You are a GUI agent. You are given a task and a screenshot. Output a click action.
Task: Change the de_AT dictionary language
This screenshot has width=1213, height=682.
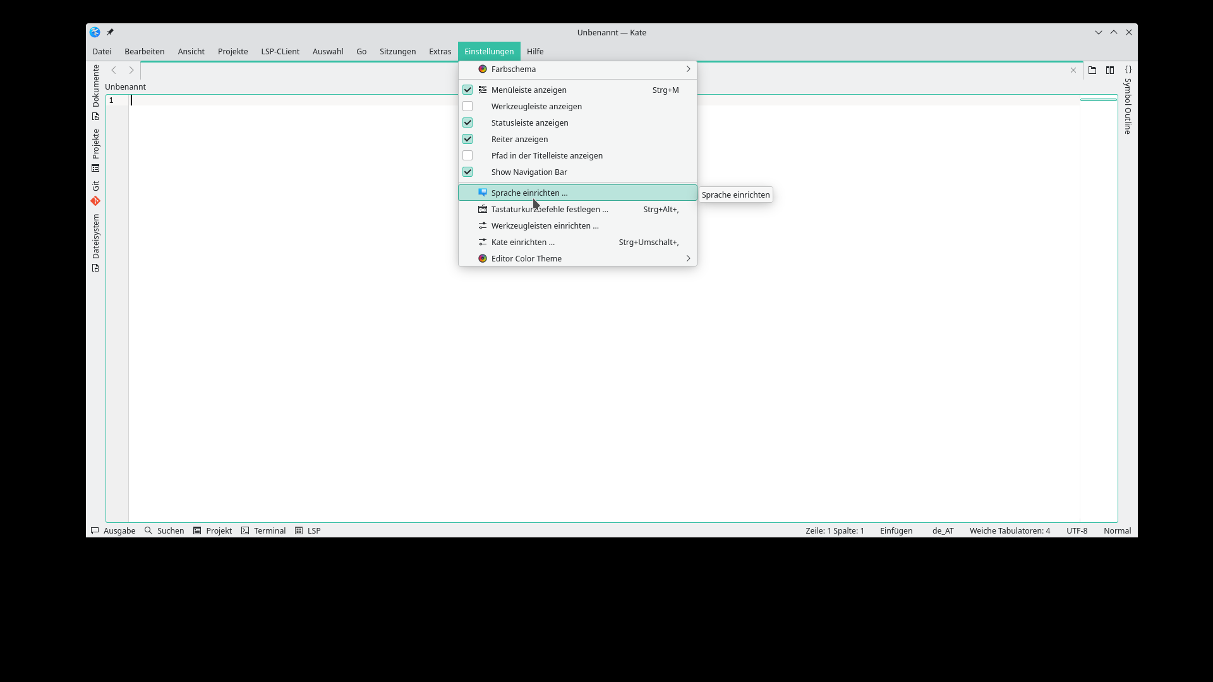(943, 530)
